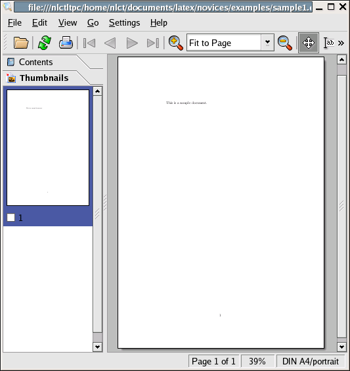Jump to the last page arrow
The width and height of the screenshot is (350, 371).
pos(153,43)
